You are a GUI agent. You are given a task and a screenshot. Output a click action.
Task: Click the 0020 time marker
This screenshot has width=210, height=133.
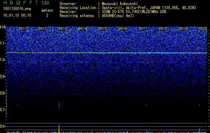click(x=203, y=29)
